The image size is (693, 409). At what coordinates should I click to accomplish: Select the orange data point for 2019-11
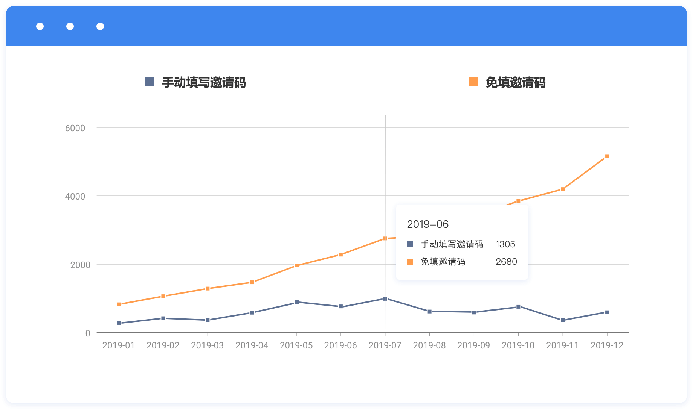[x=563, y=189]
